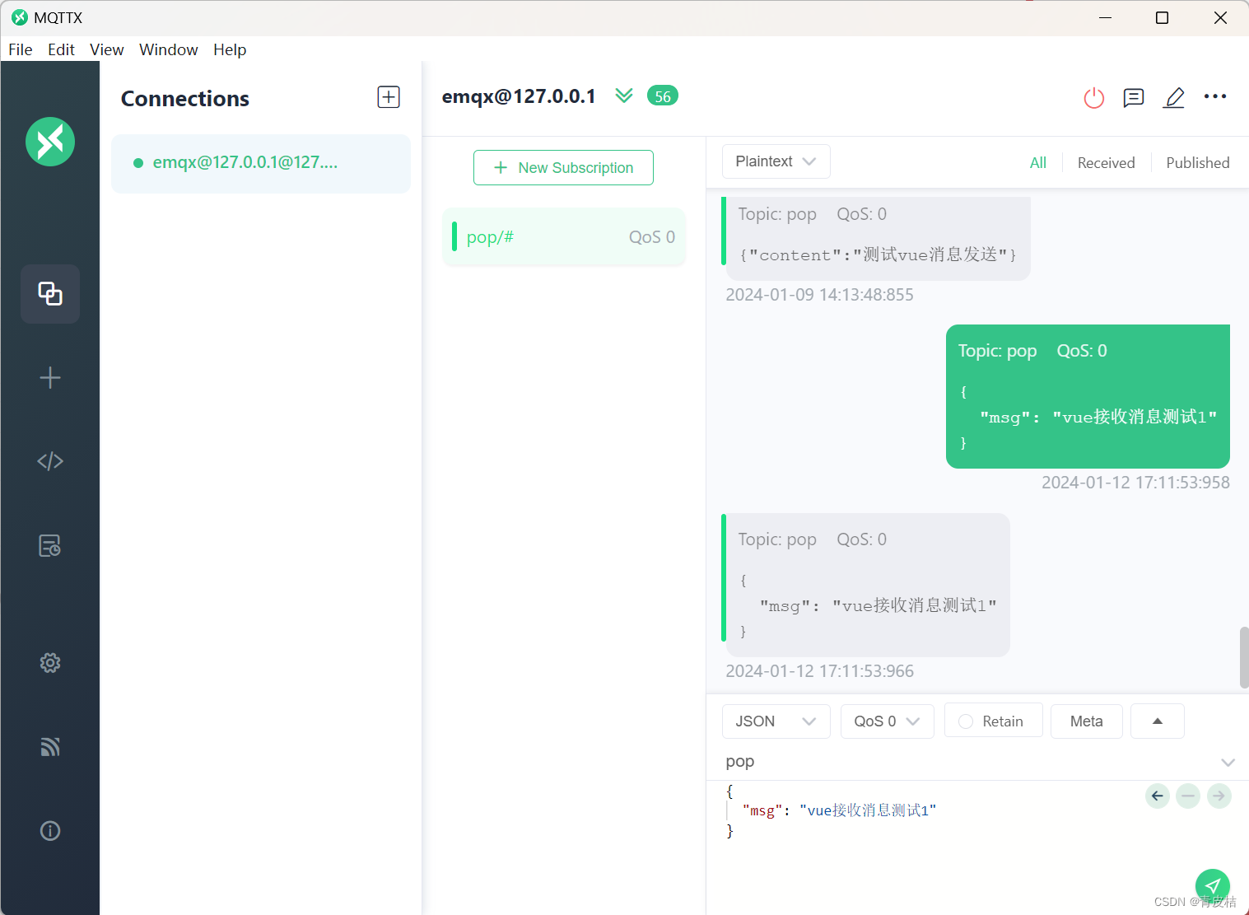Go to previous payload with left arrow
Image resolution: width=1249 pixels, height=915 pixels.
[x=1158, y=796]
